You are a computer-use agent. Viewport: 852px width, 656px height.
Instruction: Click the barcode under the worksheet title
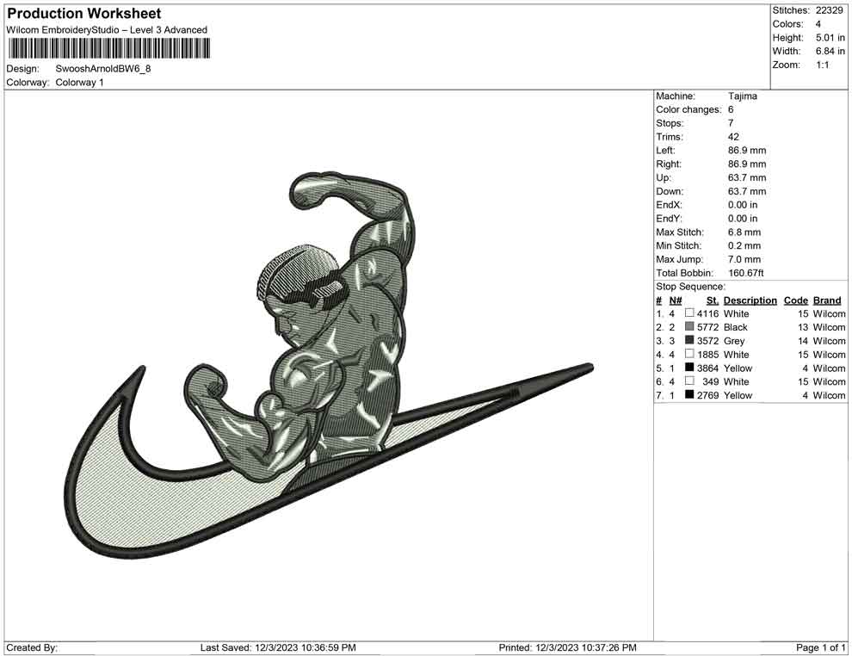pyautogui.click(x=108, y=49)
